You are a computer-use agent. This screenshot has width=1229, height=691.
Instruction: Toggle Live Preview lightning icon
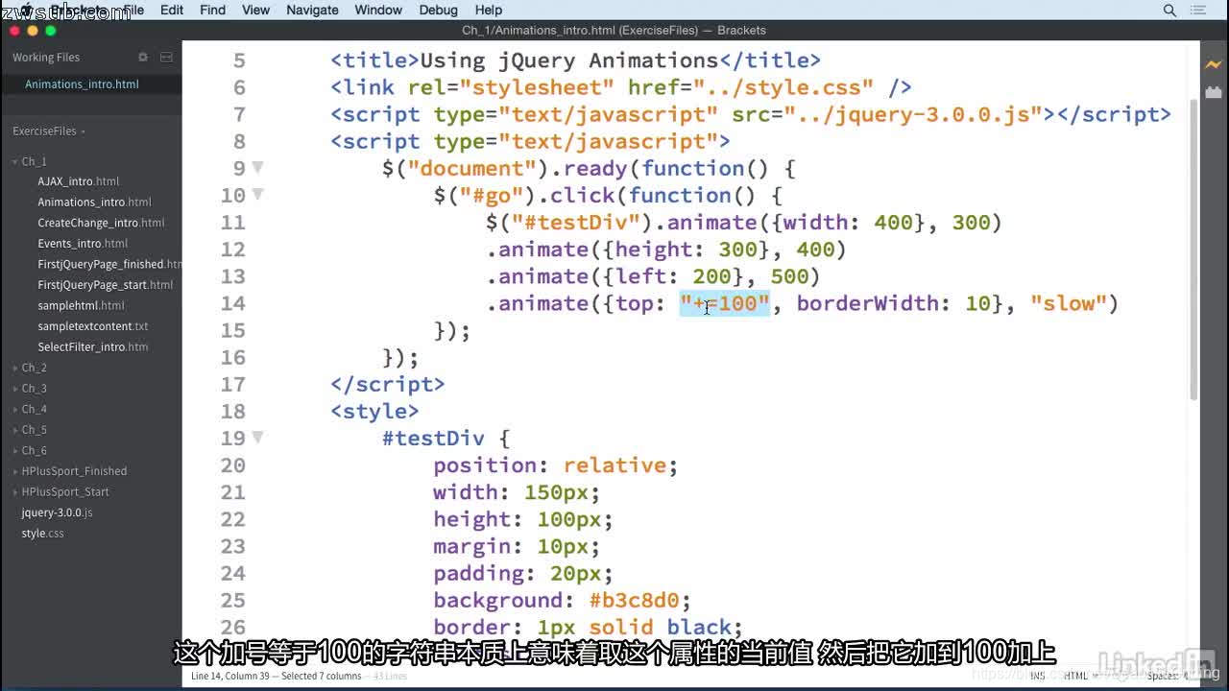(x=1213, y=64)
